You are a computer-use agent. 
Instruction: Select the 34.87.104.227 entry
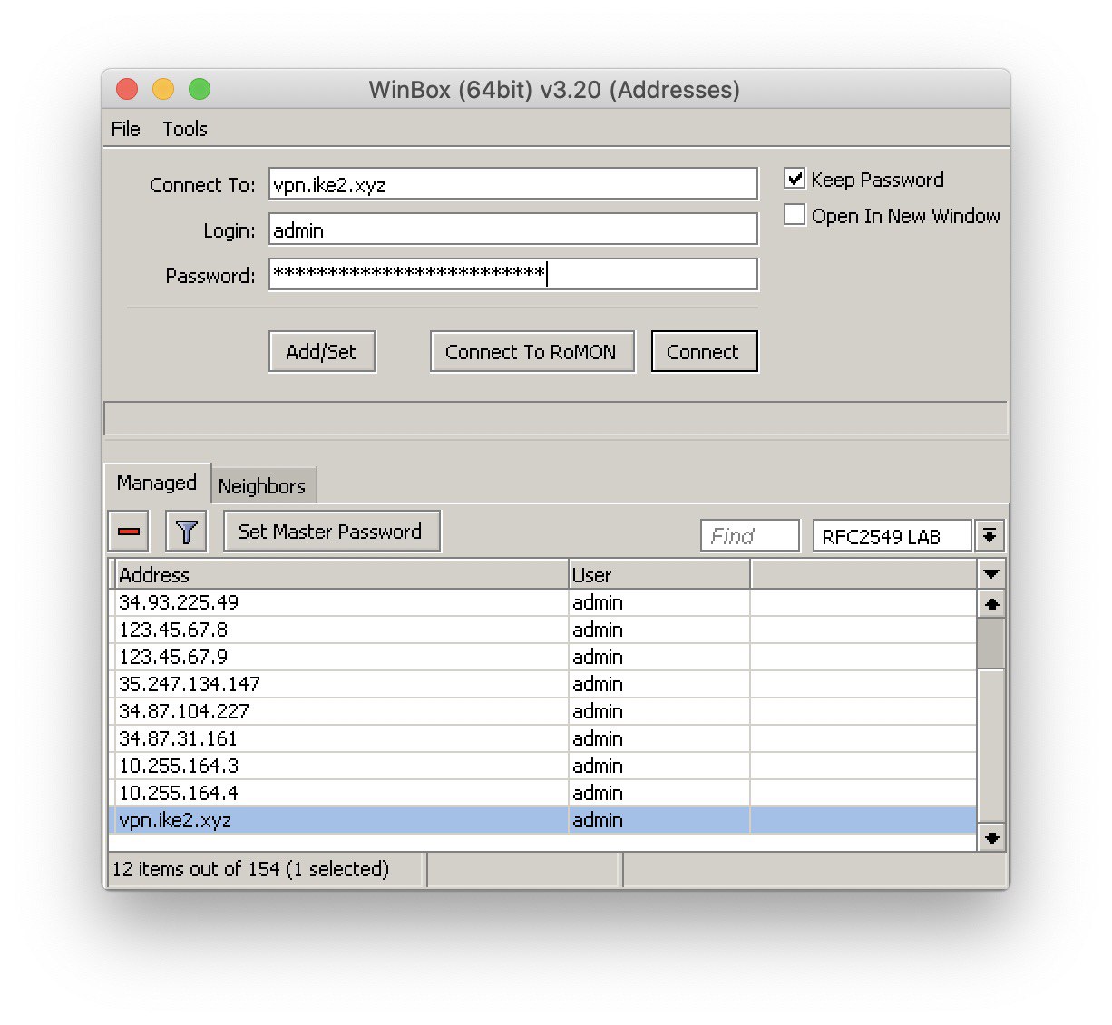click(542, 711)
